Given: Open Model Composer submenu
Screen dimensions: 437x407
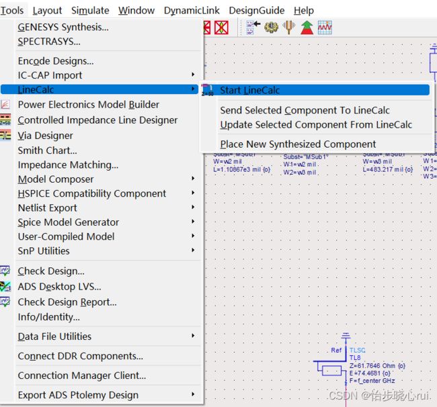Looking at the screenshot, I should (x=55, y=179).
